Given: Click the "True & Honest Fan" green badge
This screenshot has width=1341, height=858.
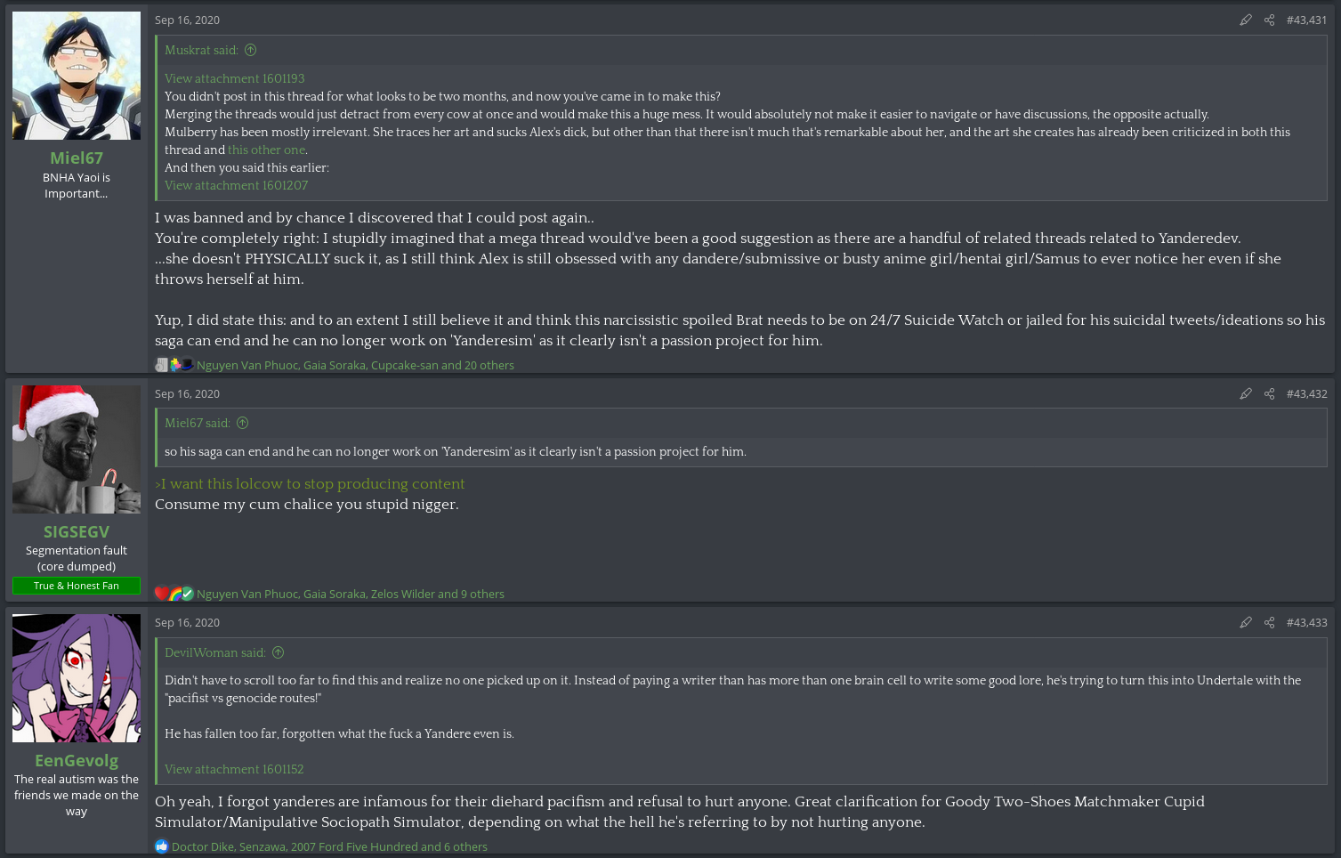Looking at the screenshot, I should [77, 586].
